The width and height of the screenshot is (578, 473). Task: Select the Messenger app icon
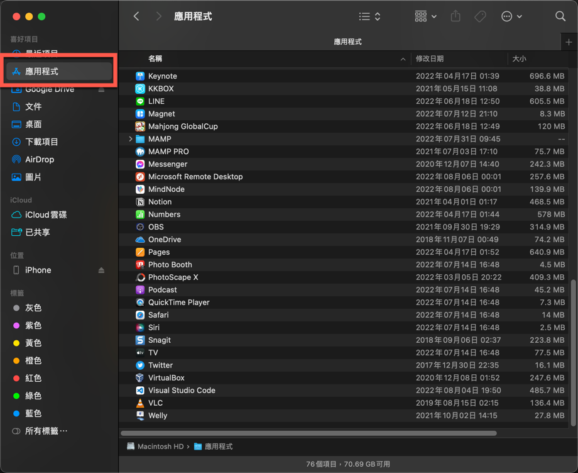[139, 164]
